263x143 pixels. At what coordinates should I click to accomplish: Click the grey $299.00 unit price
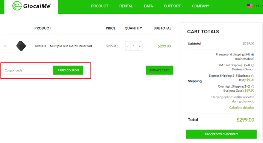[x=112, y=46]
